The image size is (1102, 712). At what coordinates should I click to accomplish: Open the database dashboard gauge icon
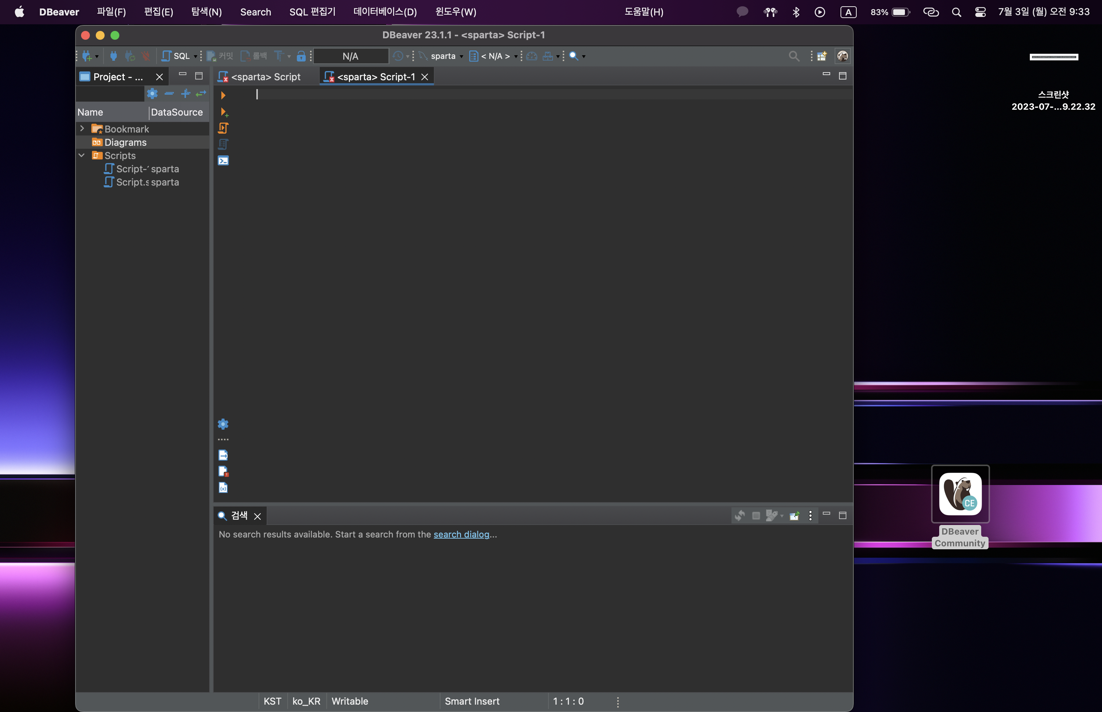[x=532, y=56]
